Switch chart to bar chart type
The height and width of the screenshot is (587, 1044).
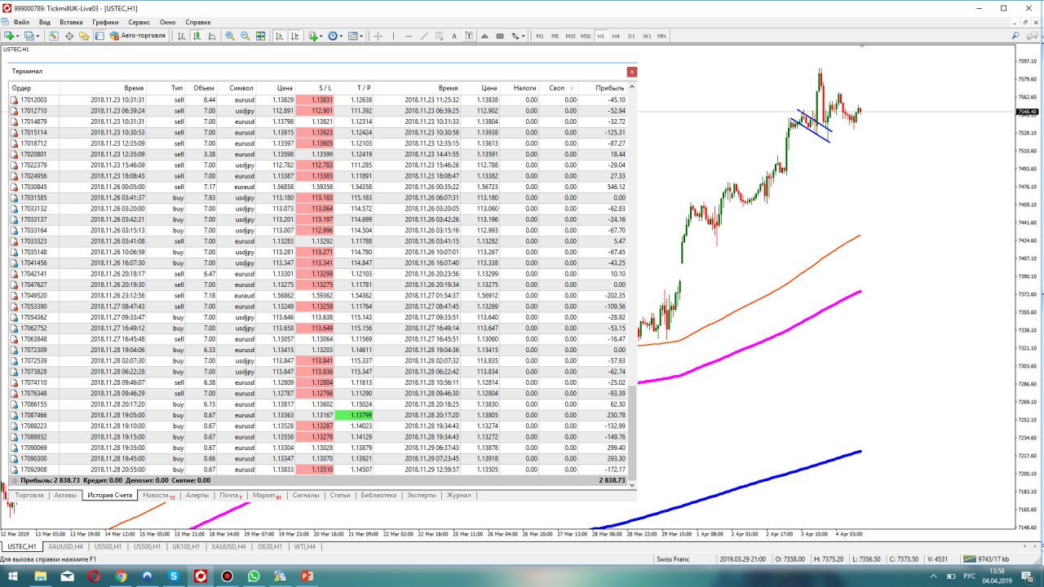(x=182, y=36)
